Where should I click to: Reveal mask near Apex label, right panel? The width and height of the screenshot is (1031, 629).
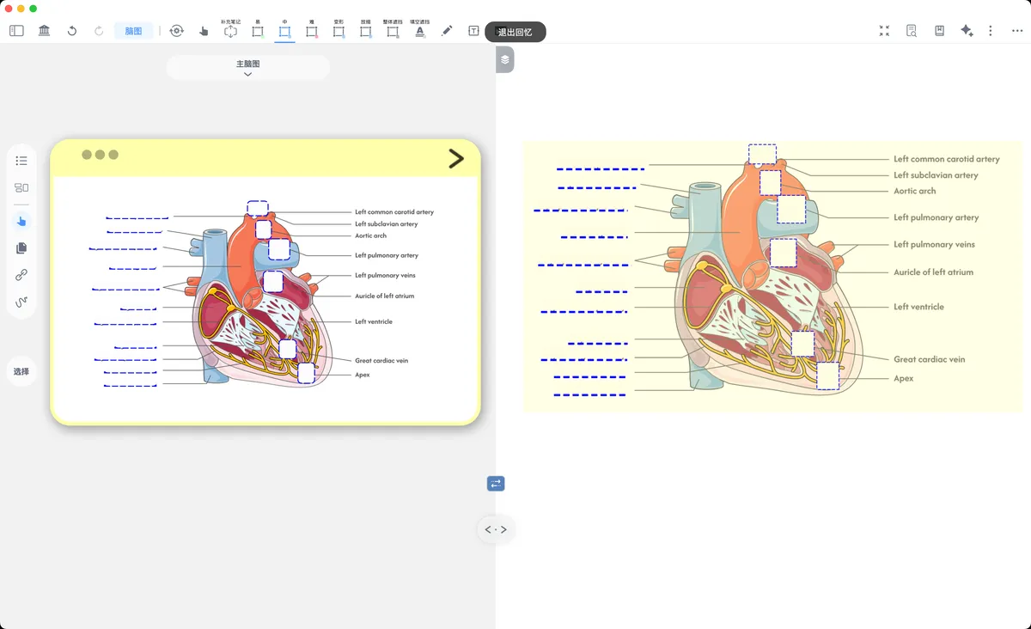827,376
